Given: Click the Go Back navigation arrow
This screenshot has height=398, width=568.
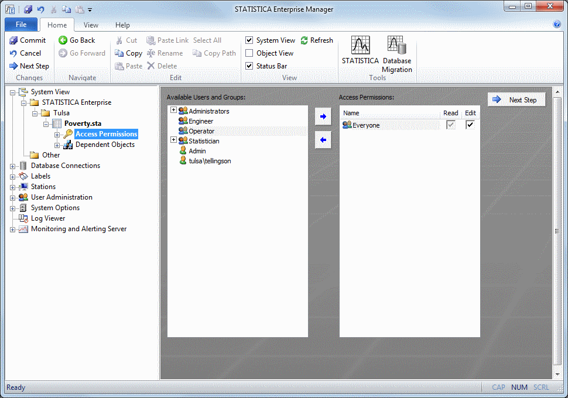Looking at the screenshot, I should (x=63, y=40).
